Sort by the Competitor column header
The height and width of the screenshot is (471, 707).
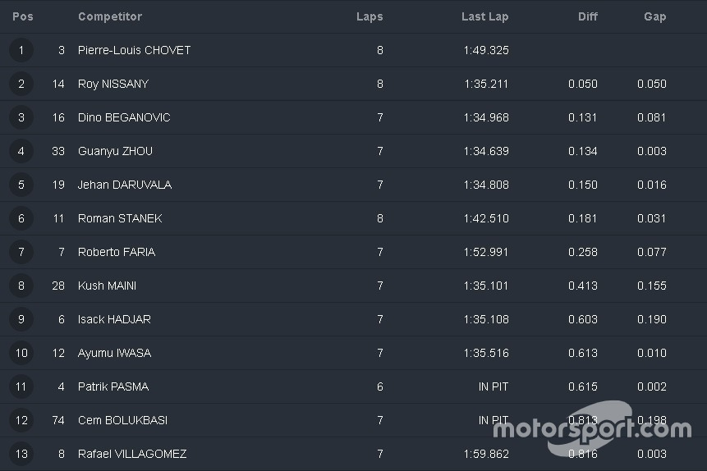pyautogui.click(x=110, y=16)
